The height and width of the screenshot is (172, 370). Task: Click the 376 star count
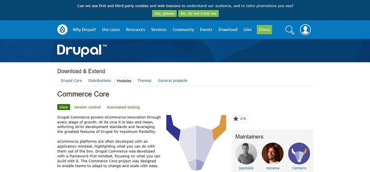(243, 119)
